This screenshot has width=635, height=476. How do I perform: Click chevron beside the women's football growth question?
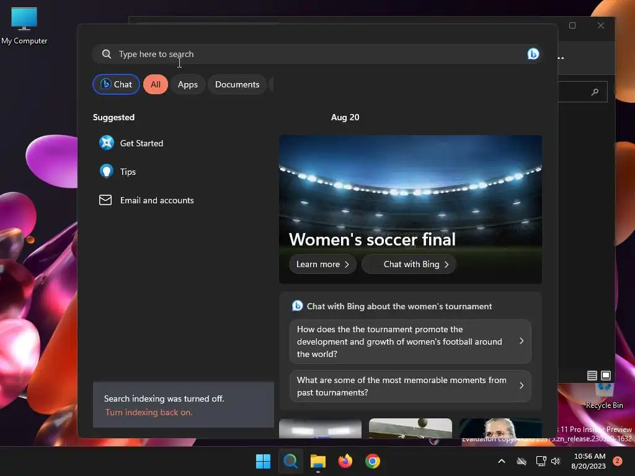pos(521,342)
